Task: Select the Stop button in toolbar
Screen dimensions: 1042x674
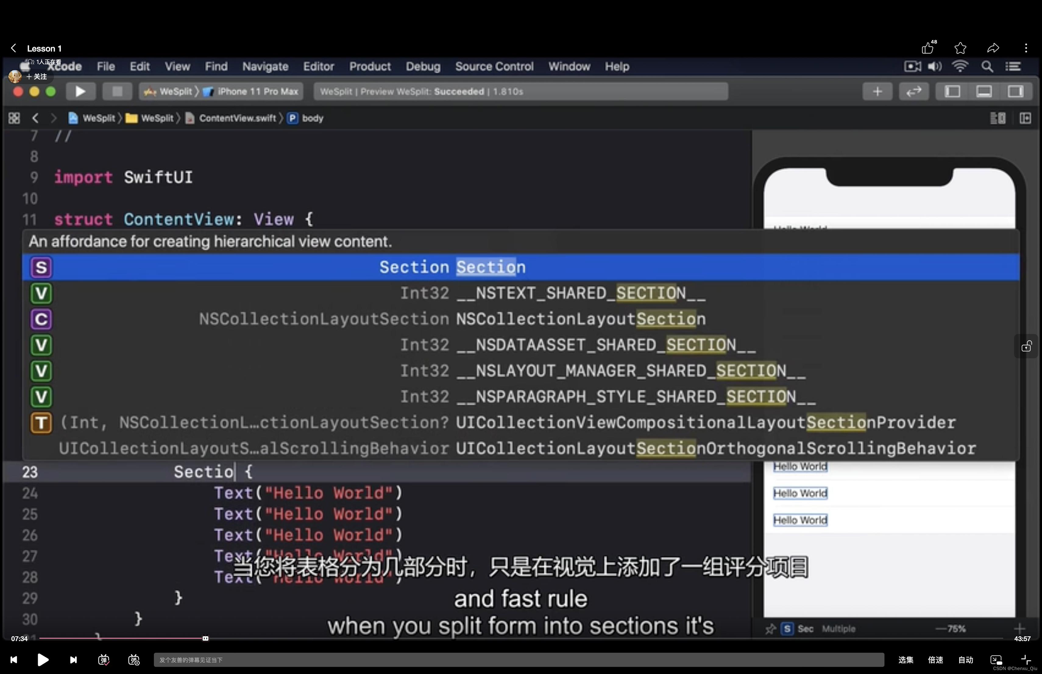Action: coord(116,91)
